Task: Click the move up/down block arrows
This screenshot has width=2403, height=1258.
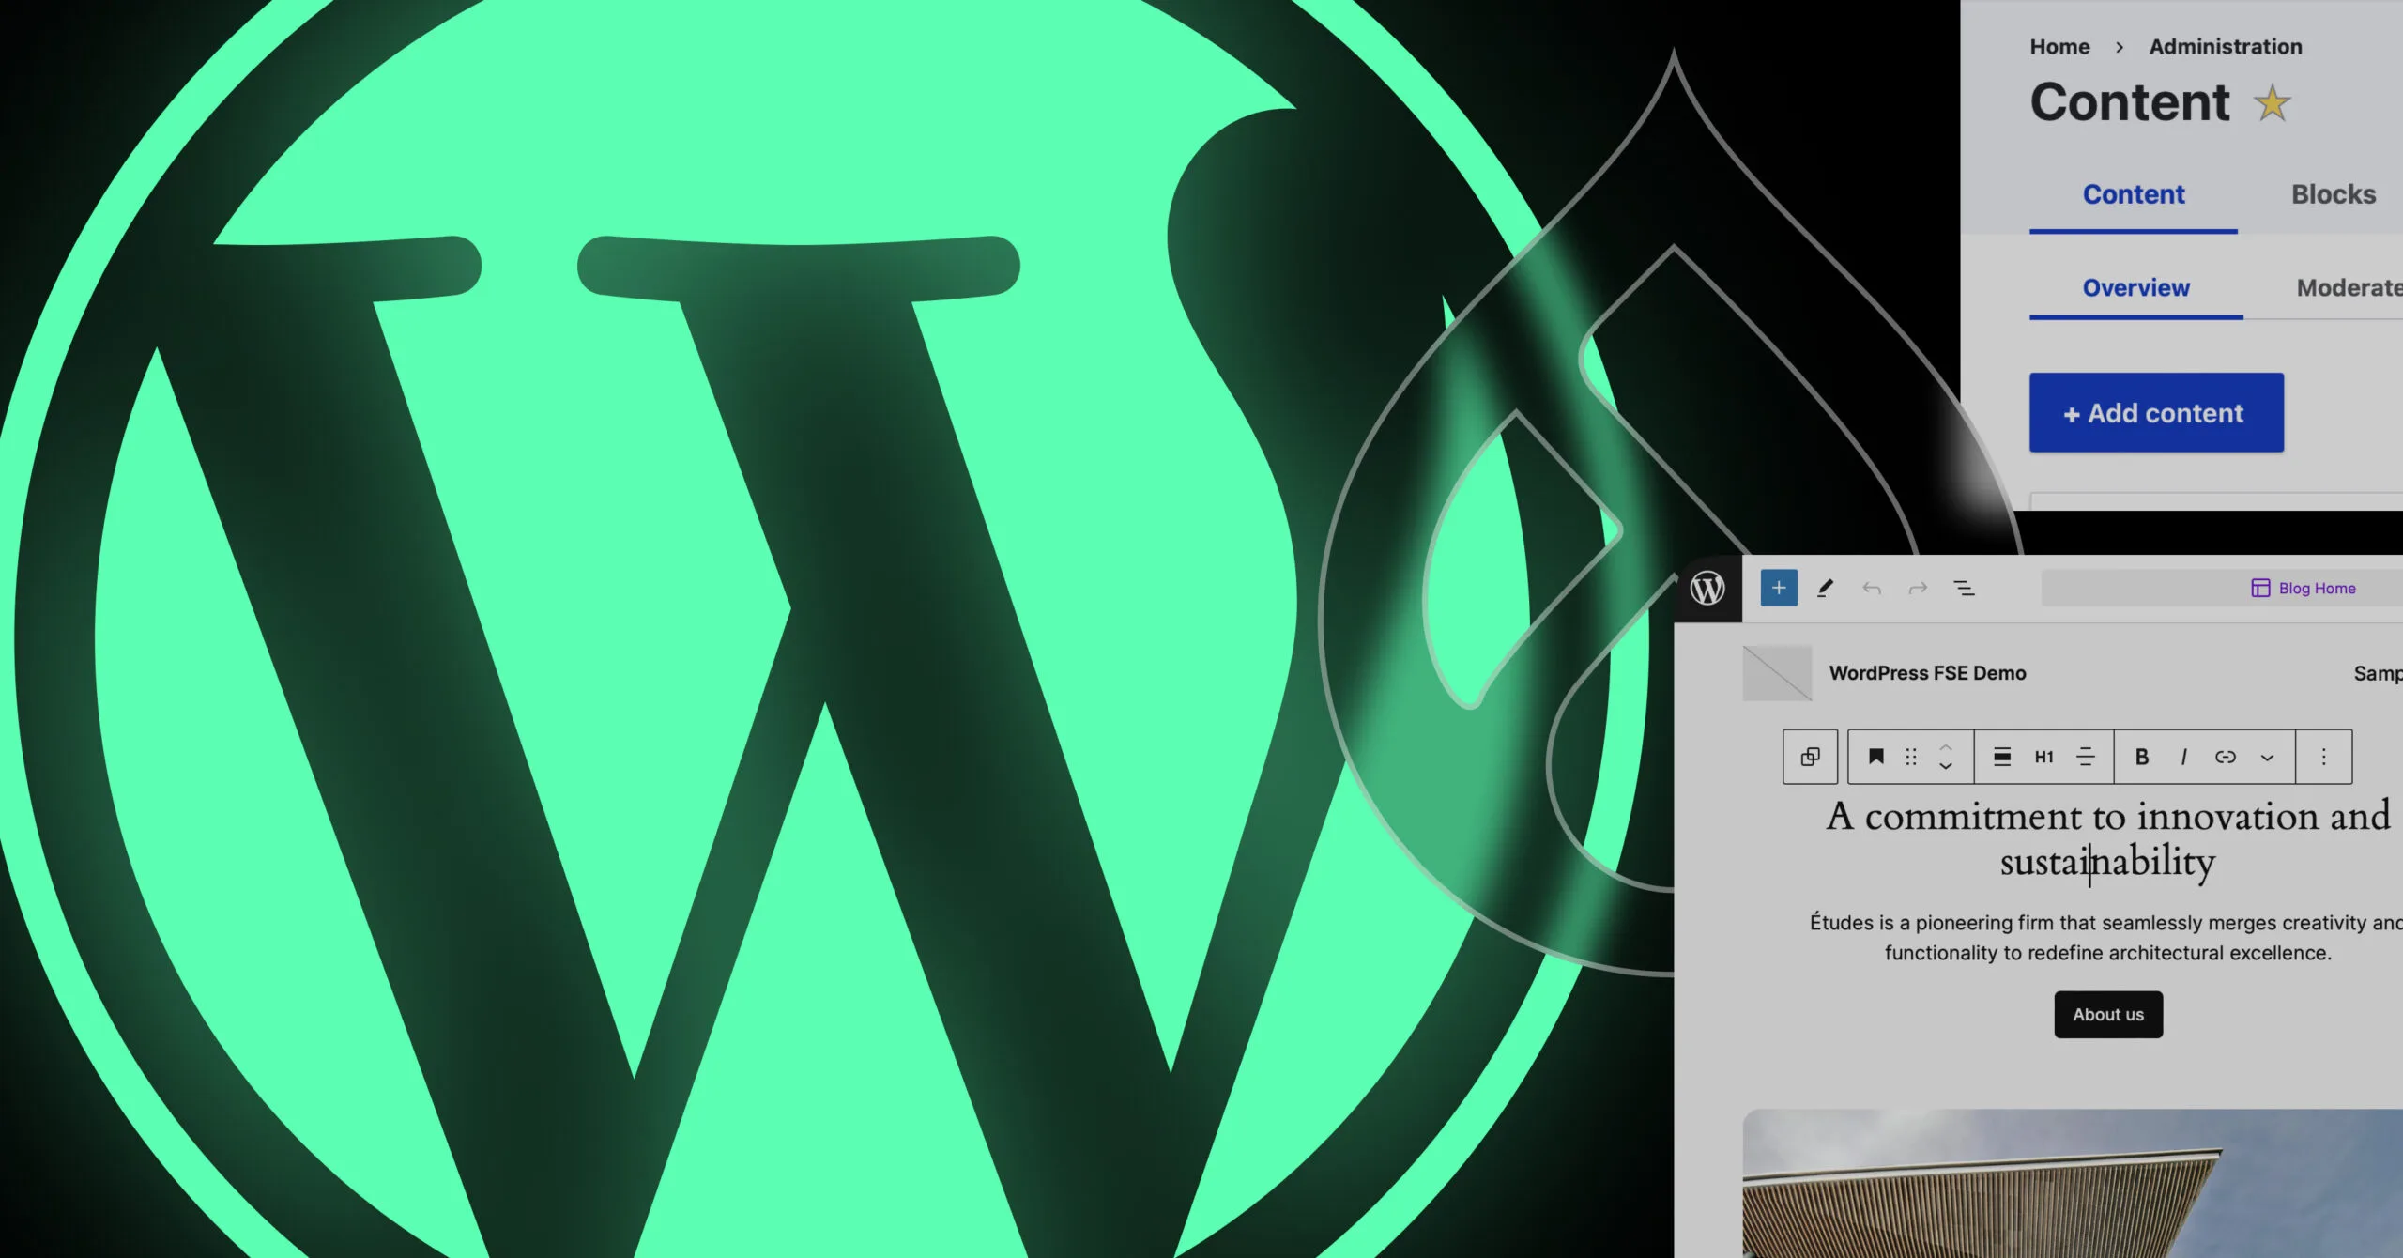Action: coord(1946,757)
